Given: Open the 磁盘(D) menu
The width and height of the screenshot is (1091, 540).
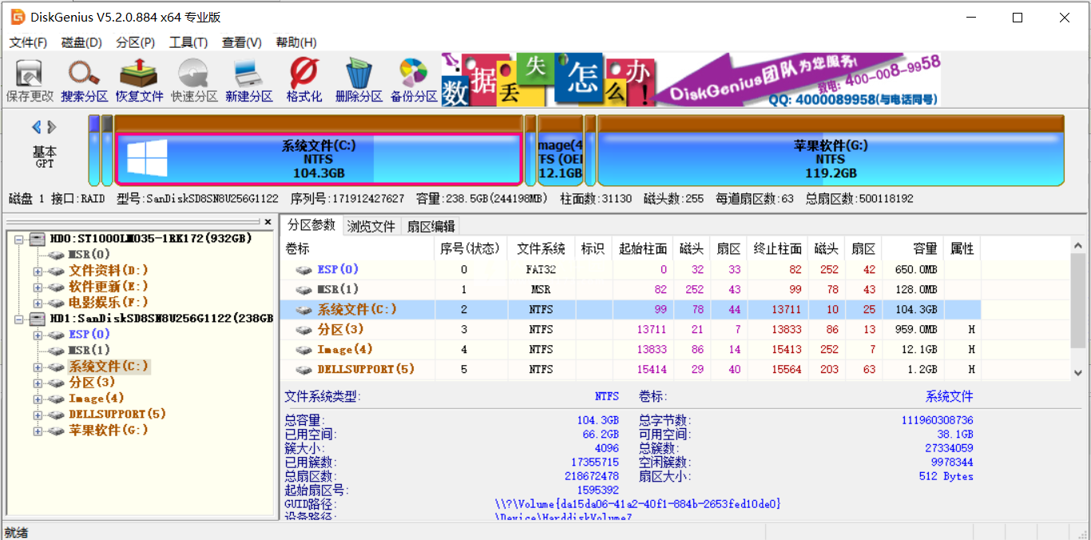Looking at the screenshot, I should tap(81, 42).
